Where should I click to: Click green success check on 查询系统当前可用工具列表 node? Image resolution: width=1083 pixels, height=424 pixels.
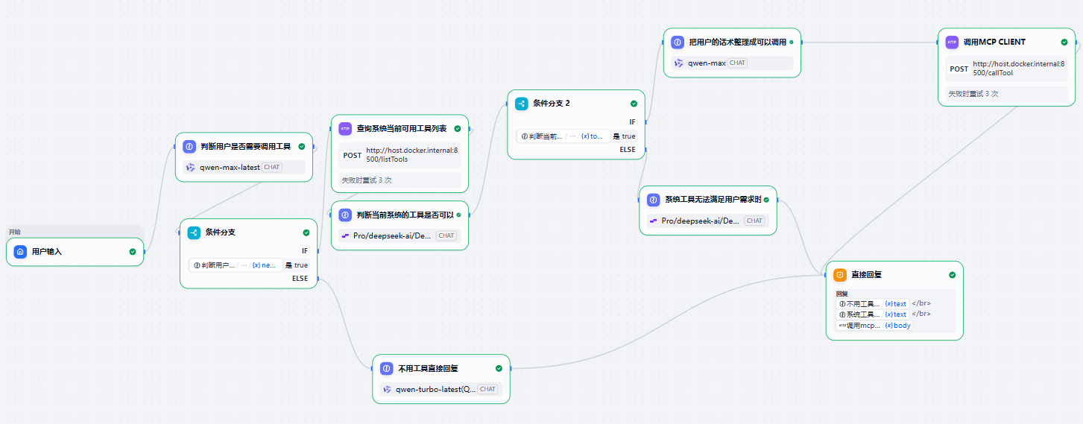[458, 128]
